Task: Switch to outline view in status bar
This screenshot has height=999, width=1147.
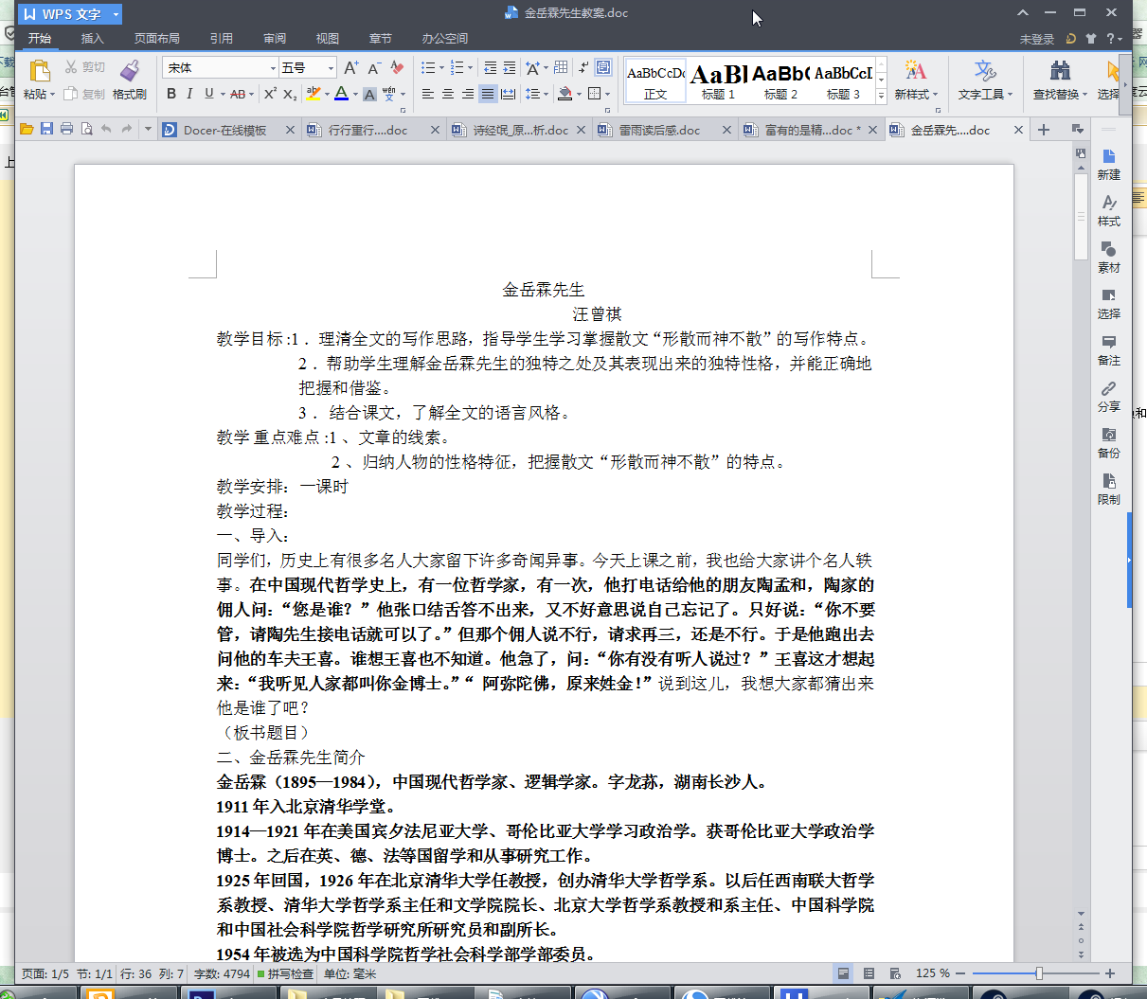Action: pos(869,973)
